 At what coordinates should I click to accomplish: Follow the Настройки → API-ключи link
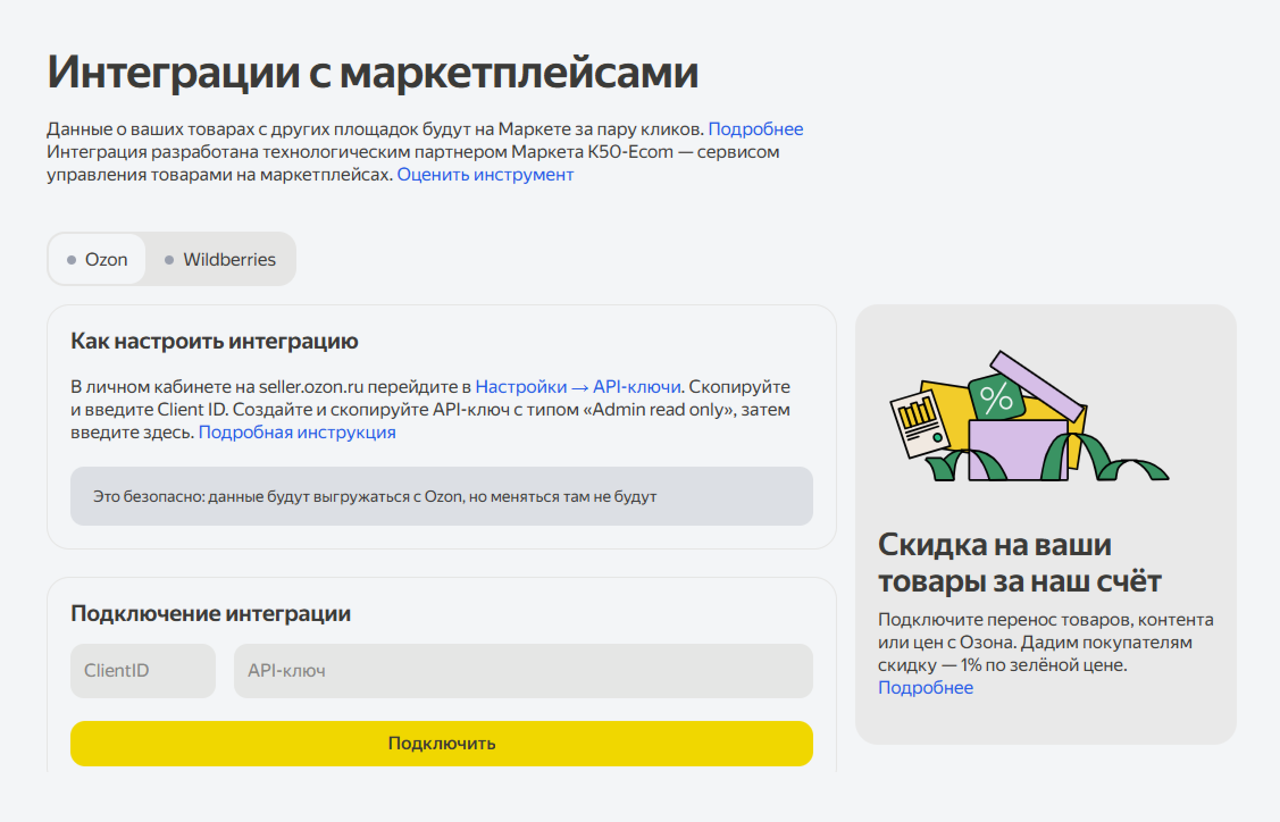pyautogui.click(x=578, y=387)
